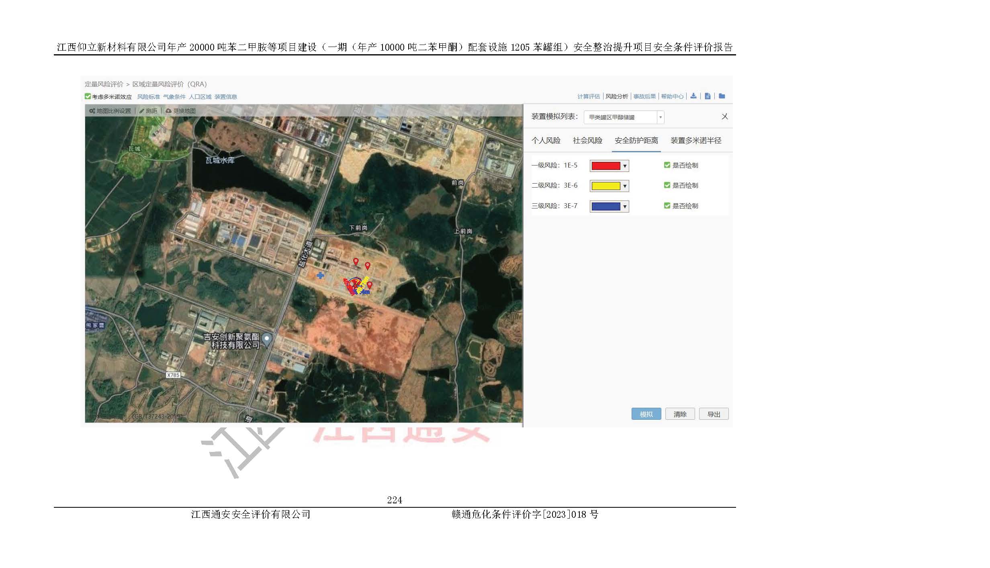Click the blue folder icon
The width and height of the screenshot is (990, 568).
point(722,96)
